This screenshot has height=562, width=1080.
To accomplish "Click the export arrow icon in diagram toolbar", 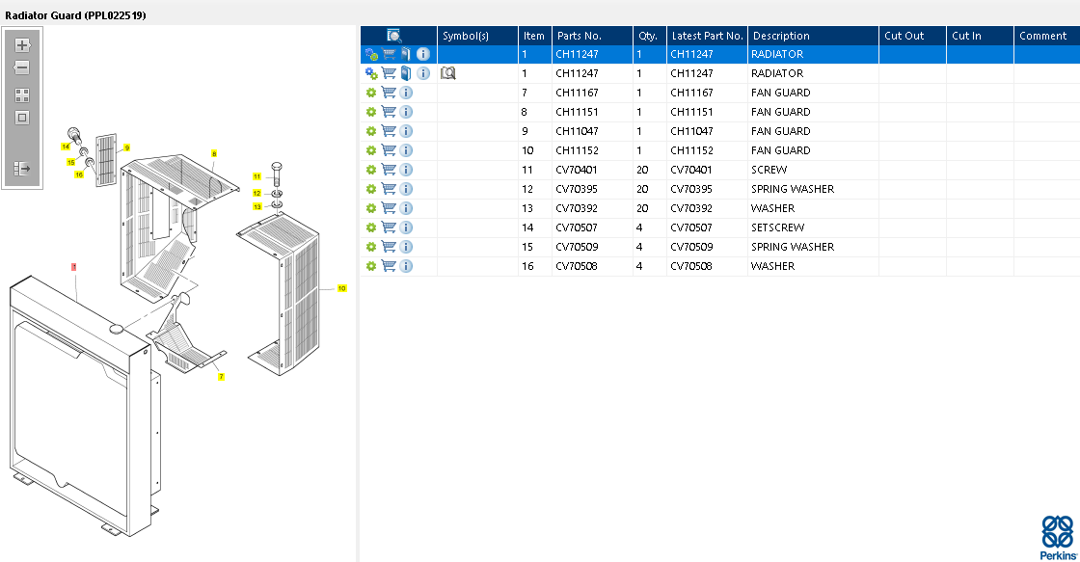I will [22, 169].
